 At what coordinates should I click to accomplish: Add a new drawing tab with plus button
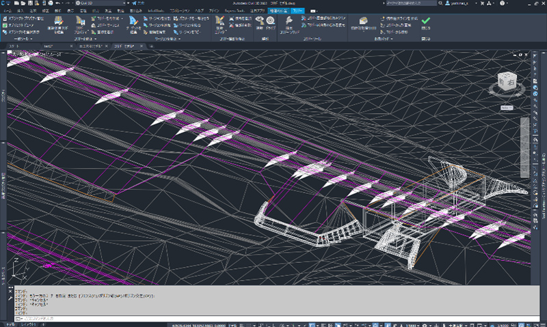(x=151, y=46)
